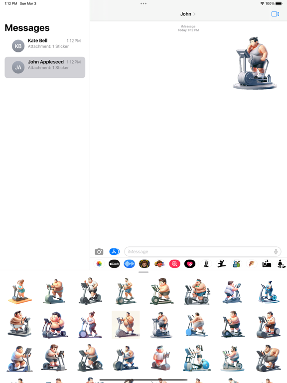Open the #images search app
The image size is (287, 383).
pos(175,264)
